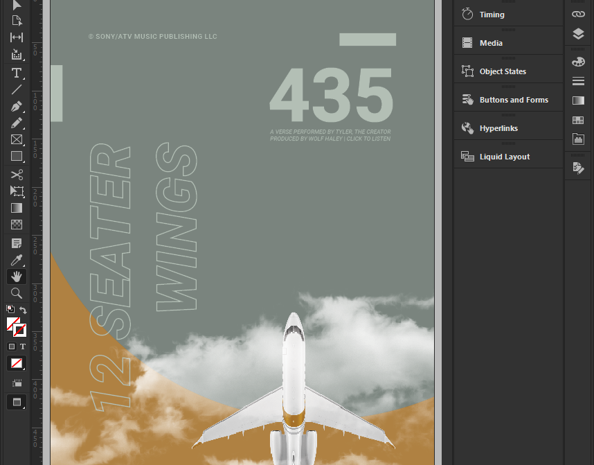Viewport: 594px width, 465px height.
Task: Swap fill and stroke colors
Action: pos(23,310)
